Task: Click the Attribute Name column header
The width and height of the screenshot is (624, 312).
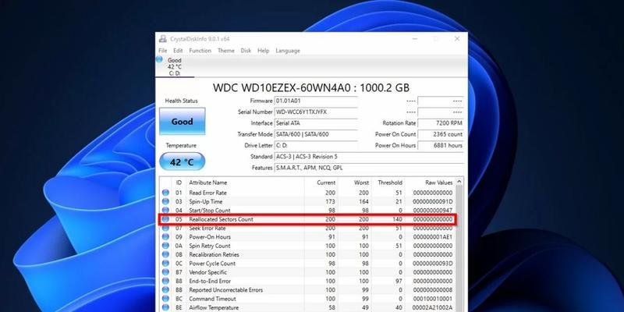Action: tap(245, 183)
